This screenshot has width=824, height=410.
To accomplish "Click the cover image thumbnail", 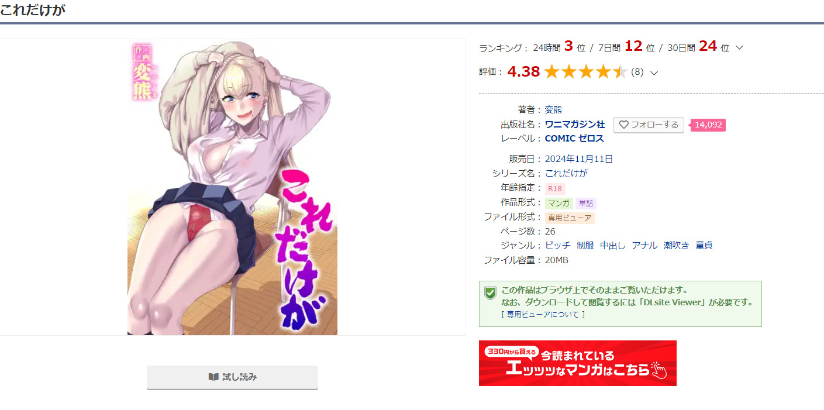I will (x=232, y=187).
